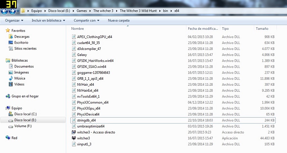Click the Back navigation arrow
This screenshot has height=153, width=287.
click(x=4, y=11)
